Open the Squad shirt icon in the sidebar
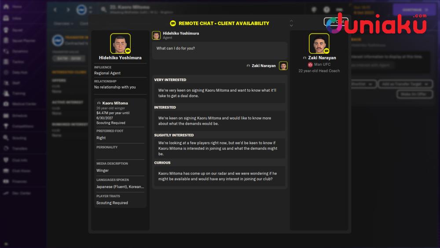This screenshot has height=248, width=440. (x=6, y=30)
